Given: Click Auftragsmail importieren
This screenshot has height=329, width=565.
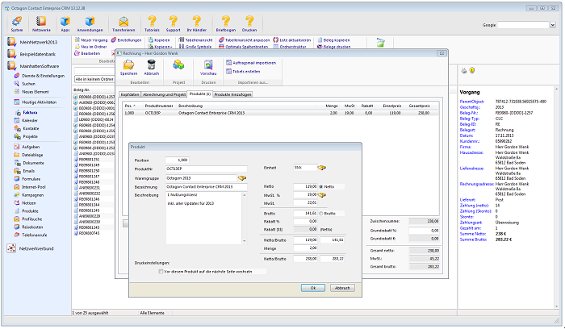Looking at the screenshot, I should pyautogui.click(x=251, y=63).
